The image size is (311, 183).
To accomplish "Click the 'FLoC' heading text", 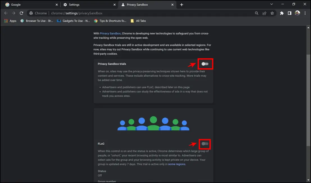I will click(x=101, y=144).
